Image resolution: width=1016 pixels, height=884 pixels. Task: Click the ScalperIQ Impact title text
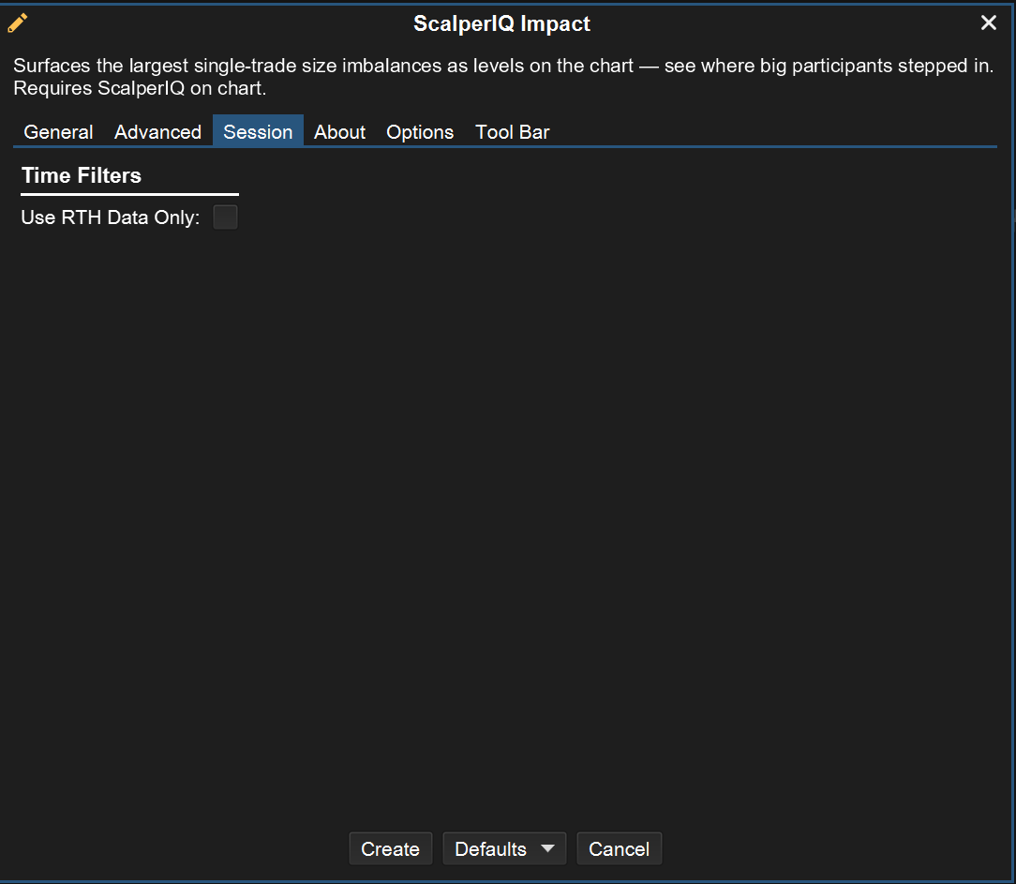(501, 23)
